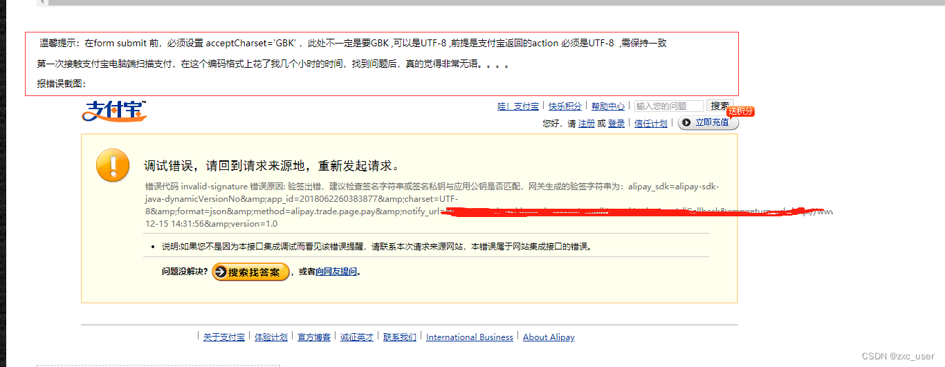Click the 问题没解决? label
Screen dimensions: 945x367
click(x=185, y=272)
